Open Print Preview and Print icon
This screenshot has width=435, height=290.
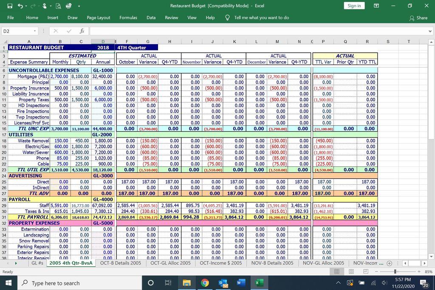(x=58, y=6)
